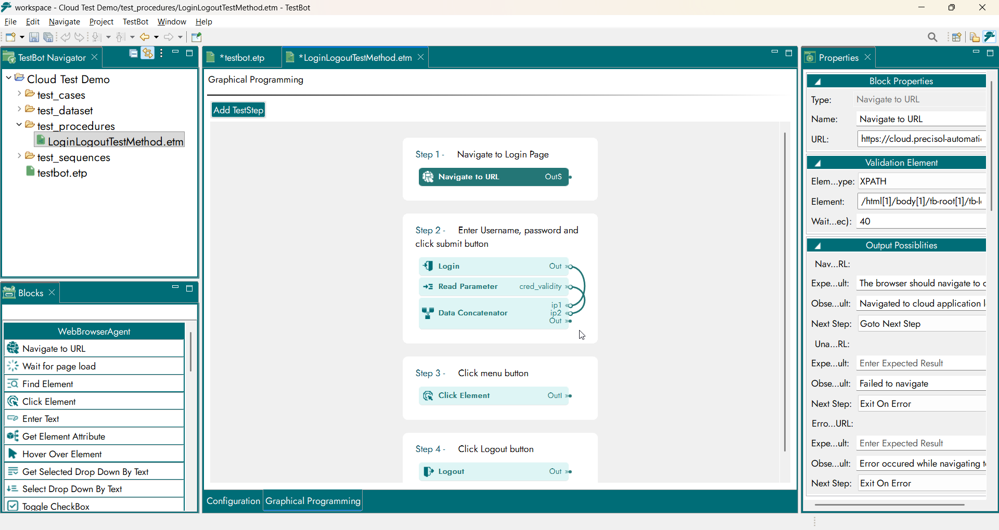Switch to the TestBot perspective icon
Screen dimensions: 999x530
[990, 37]
